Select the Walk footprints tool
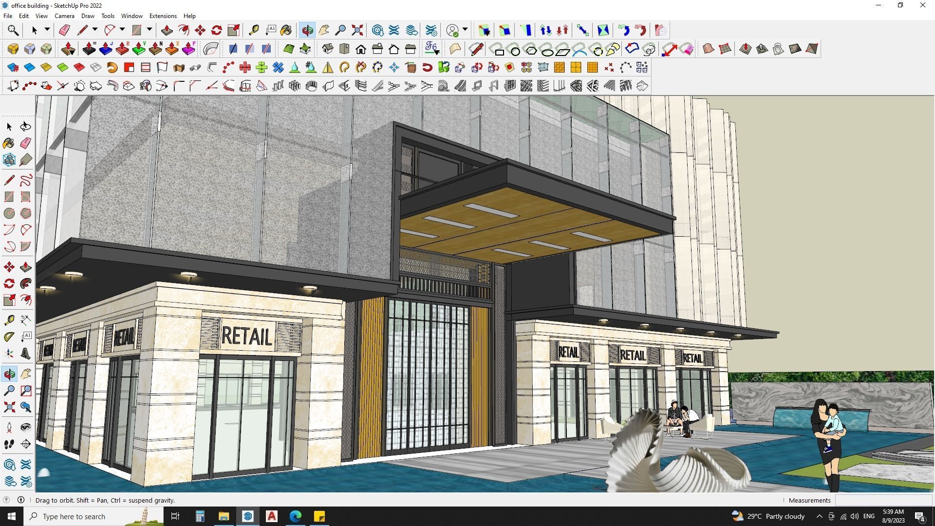The image size is (935, 526). click(9, 444)
